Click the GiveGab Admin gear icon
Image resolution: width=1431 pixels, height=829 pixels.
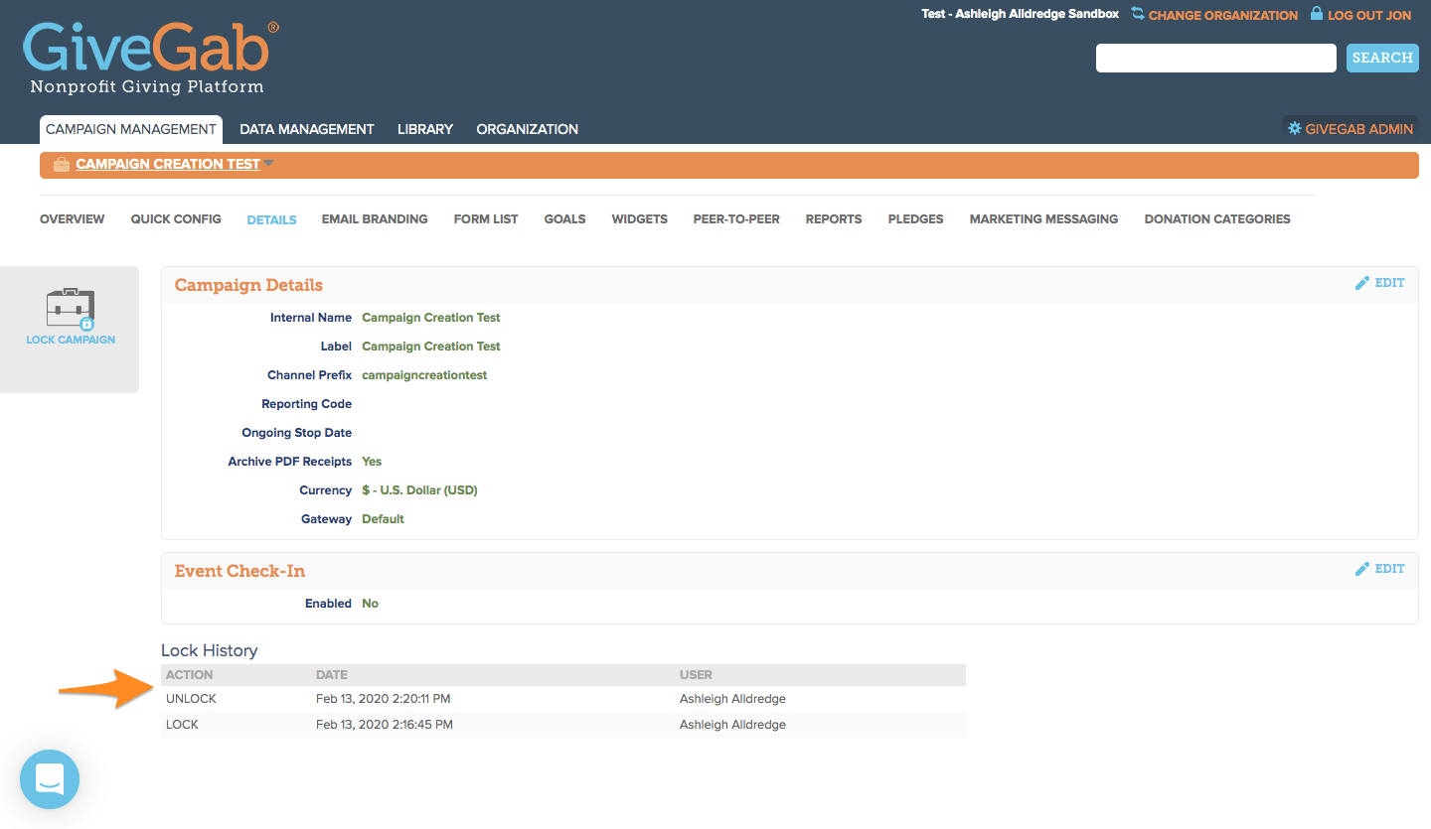point(1294,128)
